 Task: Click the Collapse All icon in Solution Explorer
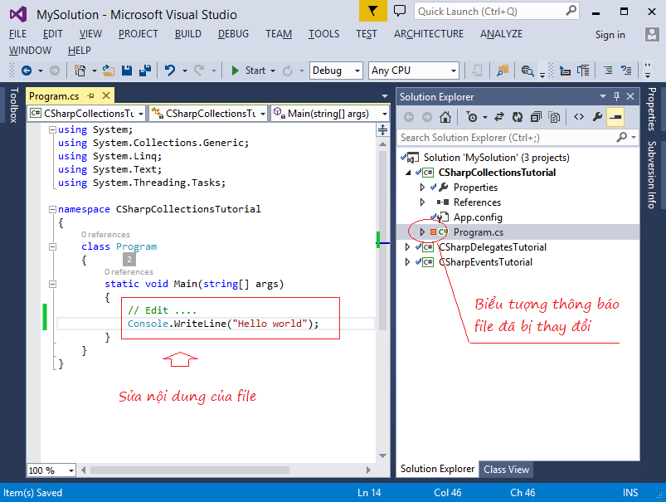pyautogui.click(x=536, y=117)
